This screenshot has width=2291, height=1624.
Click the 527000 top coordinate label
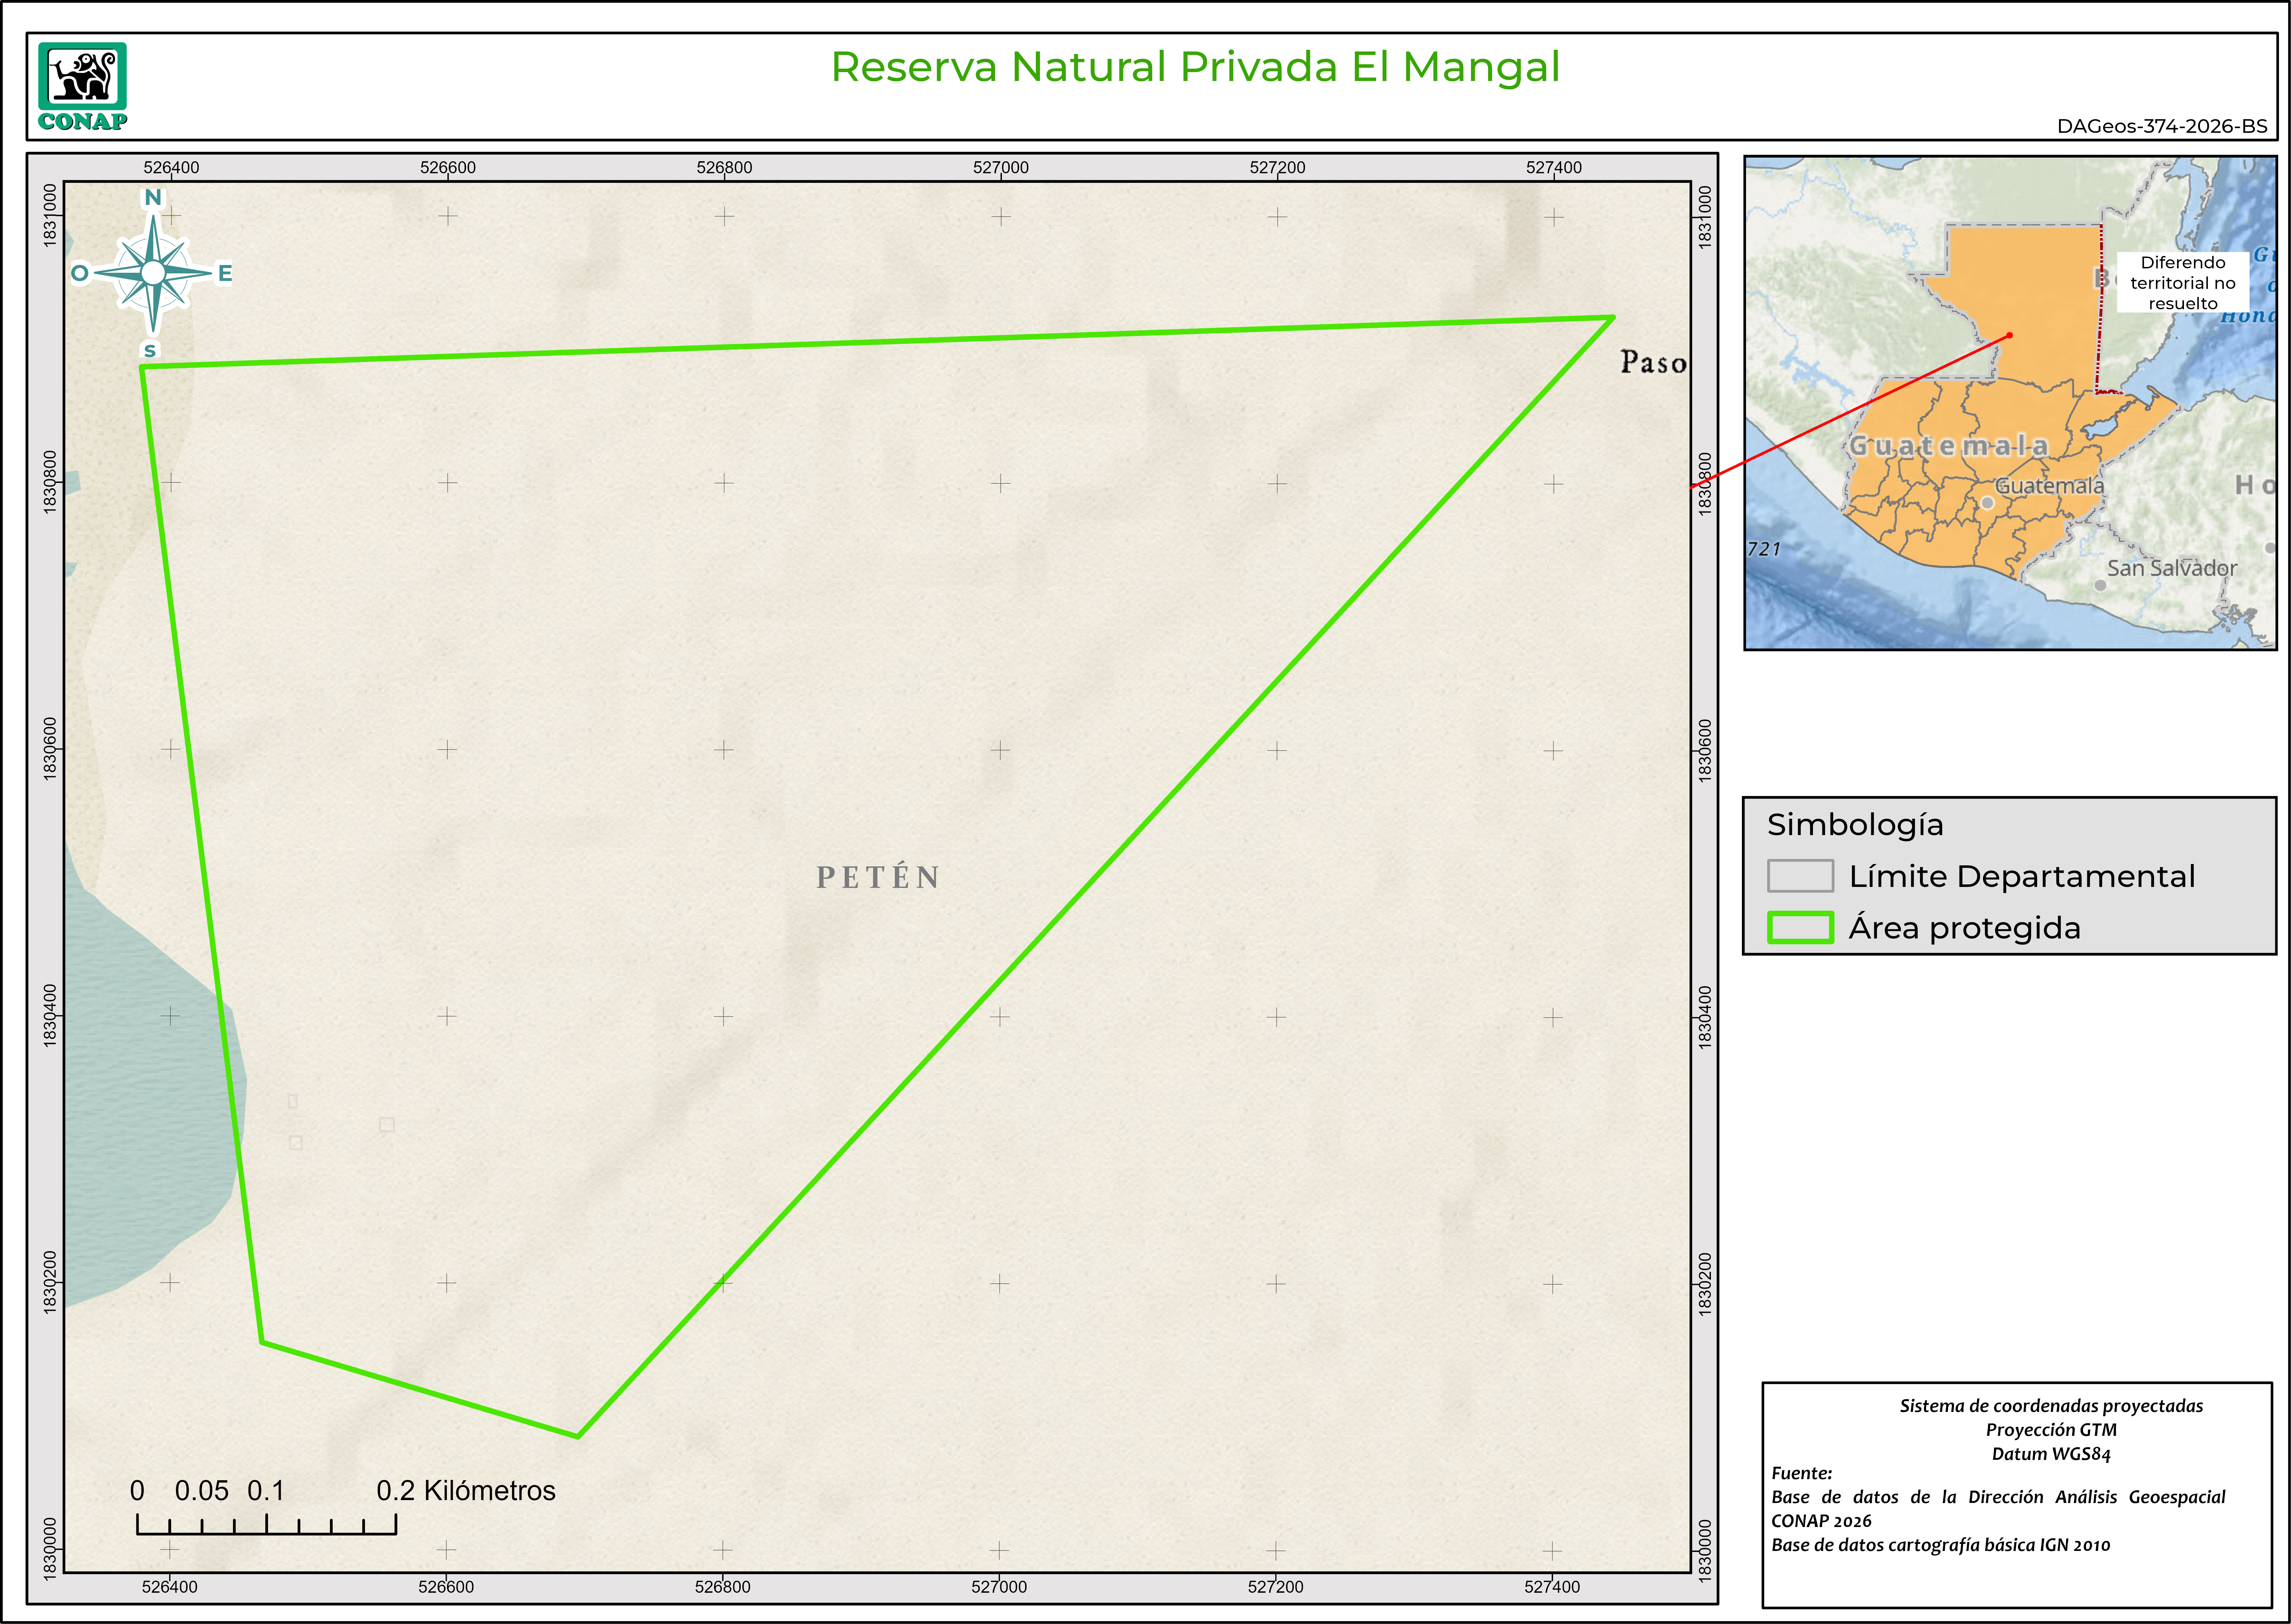pos(1001,167)
